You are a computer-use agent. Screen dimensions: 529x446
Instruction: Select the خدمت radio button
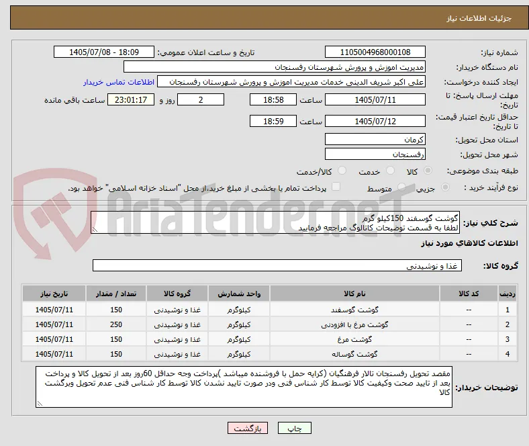pos(390,171)
